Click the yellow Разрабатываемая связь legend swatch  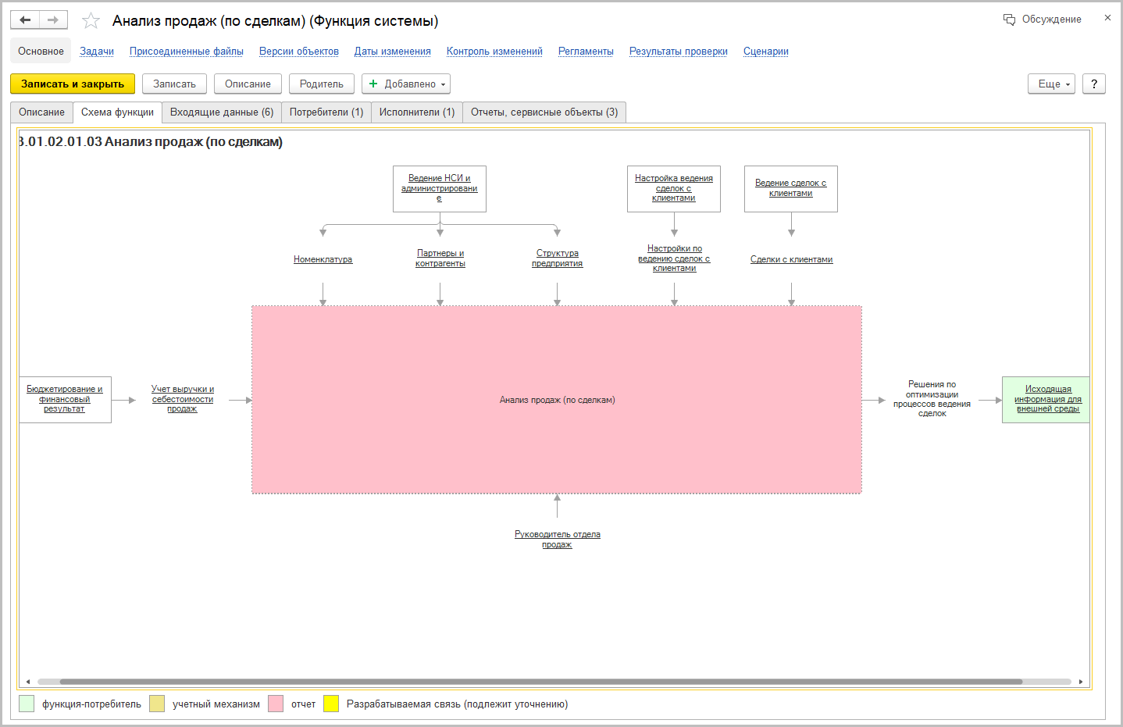pyautogui.click(x=331, y=704)
